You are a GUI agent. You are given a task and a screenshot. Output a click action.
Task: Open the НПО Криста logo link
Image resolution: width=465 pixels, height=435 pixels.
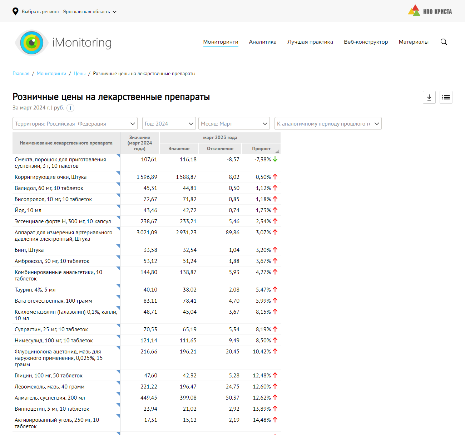tap(430, 11)
